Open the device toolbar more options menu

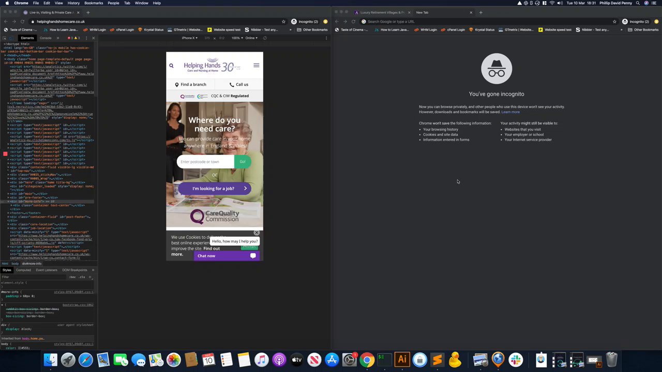tap(326, 38)
